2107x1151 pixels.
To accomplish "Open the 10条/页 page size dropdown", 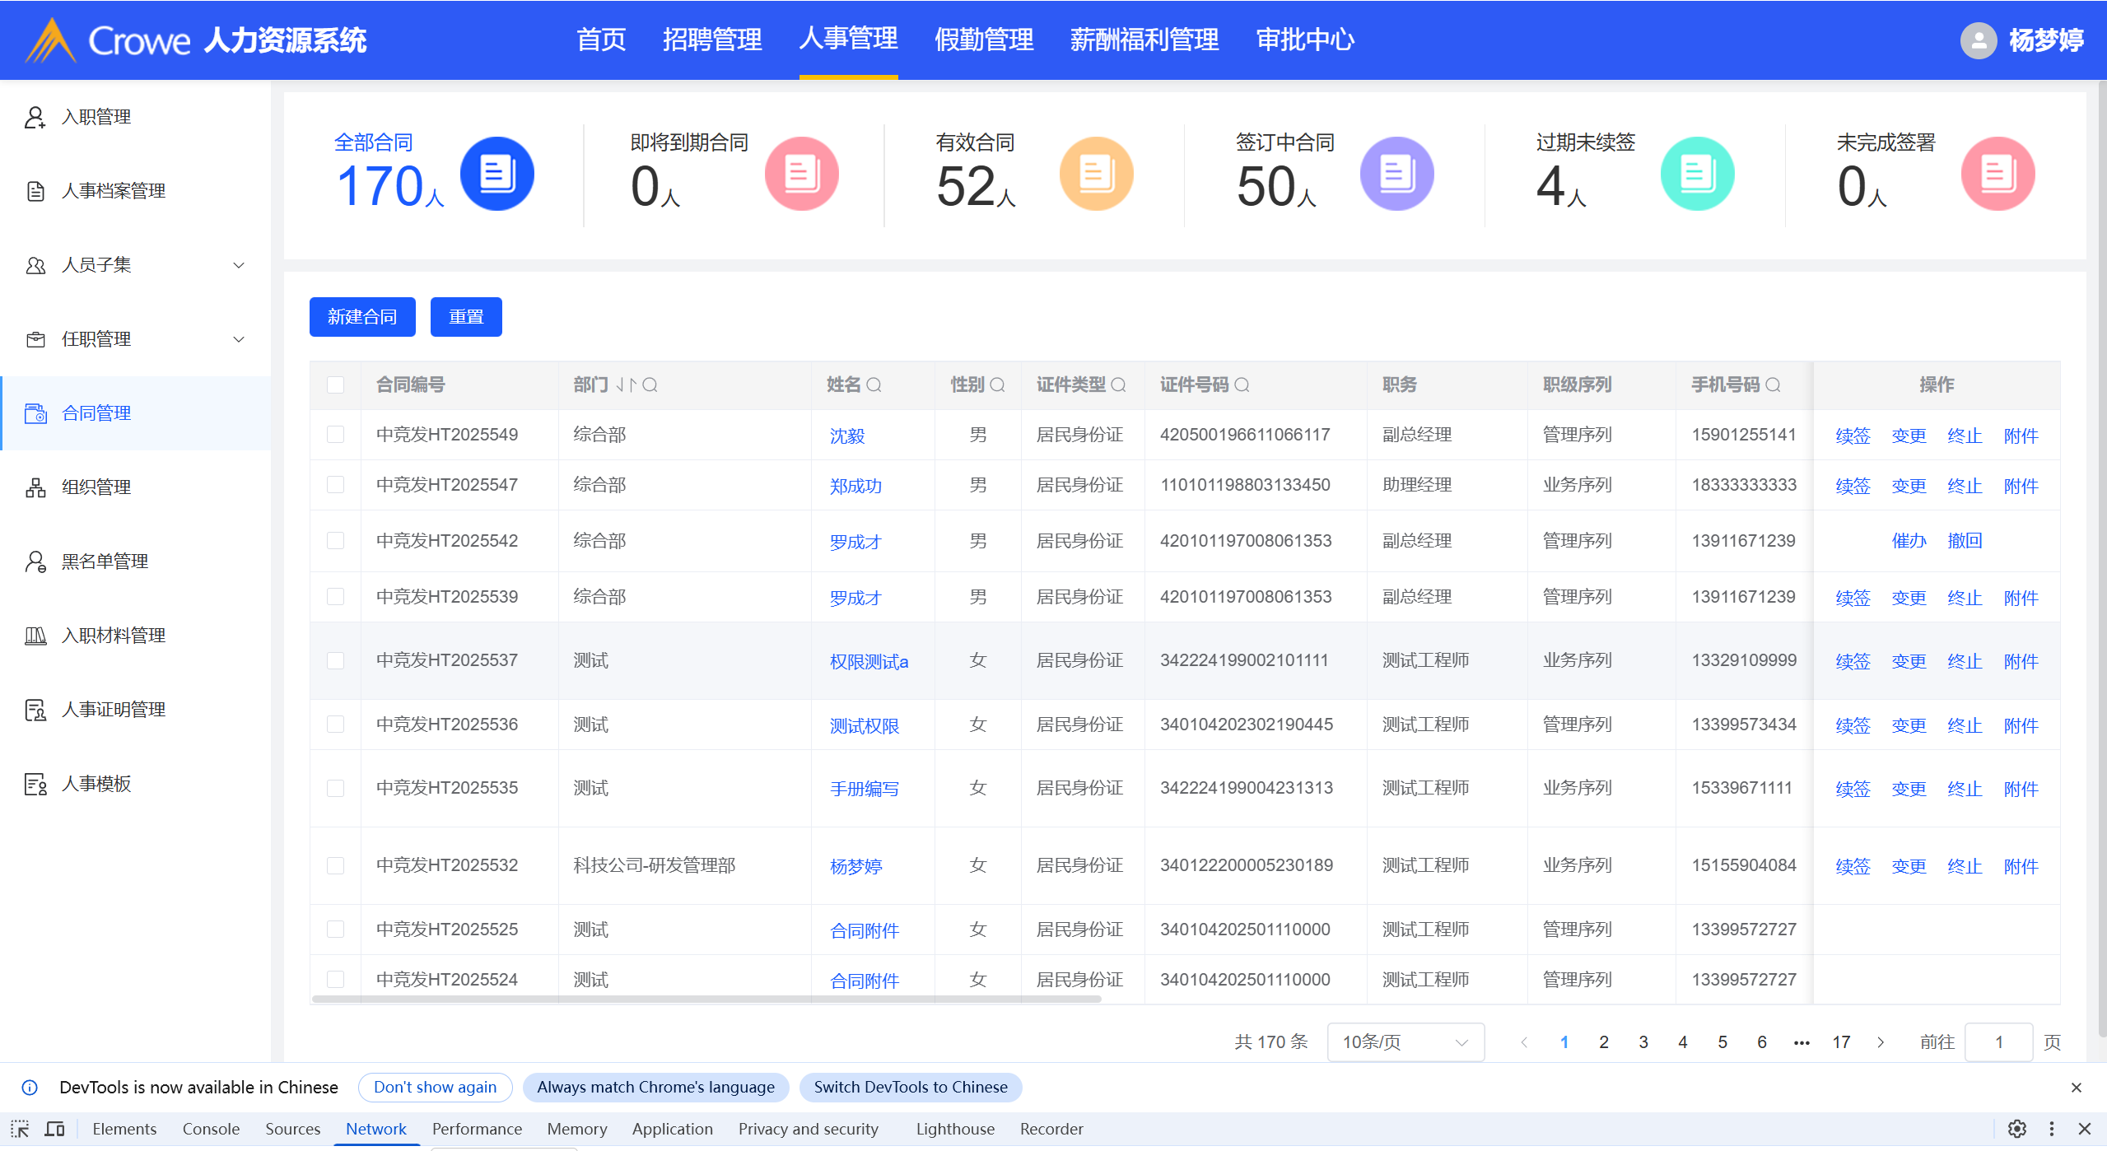I will pyautogui.click(x=1405, y=1042).
